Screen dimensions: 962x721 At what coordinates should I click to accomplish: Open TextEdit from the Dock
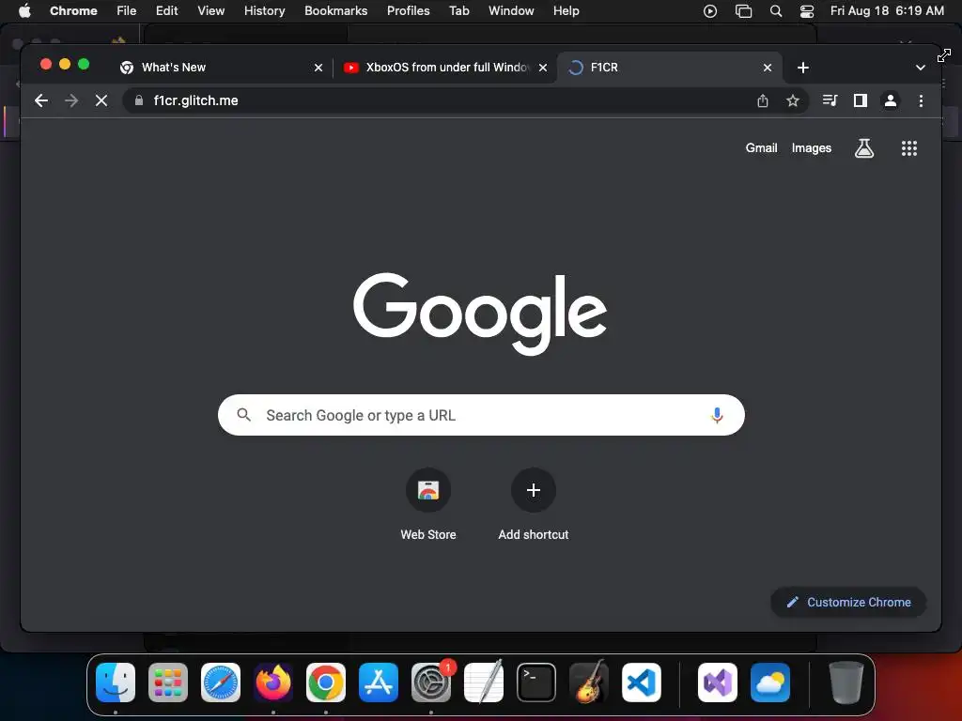click(484, 683)
